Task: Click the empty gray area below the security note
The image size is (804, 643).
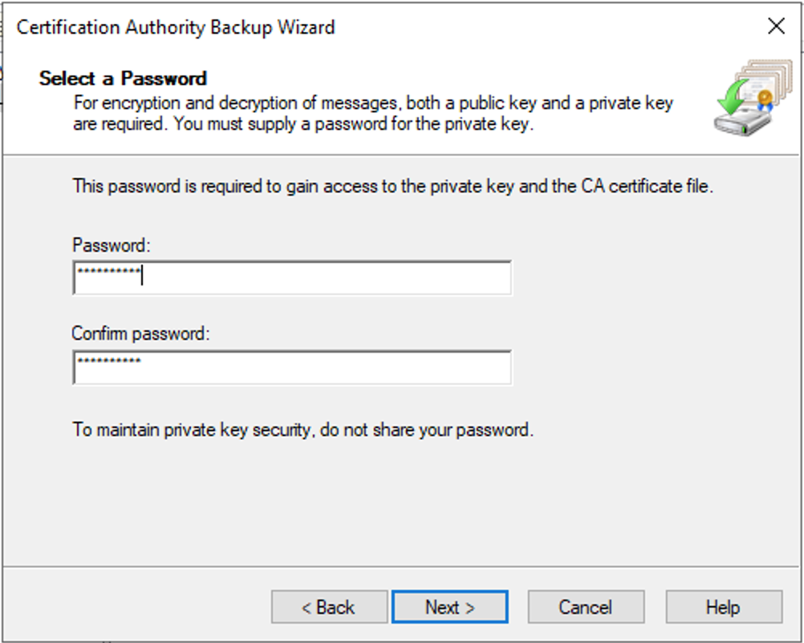Action: (401, 505)
